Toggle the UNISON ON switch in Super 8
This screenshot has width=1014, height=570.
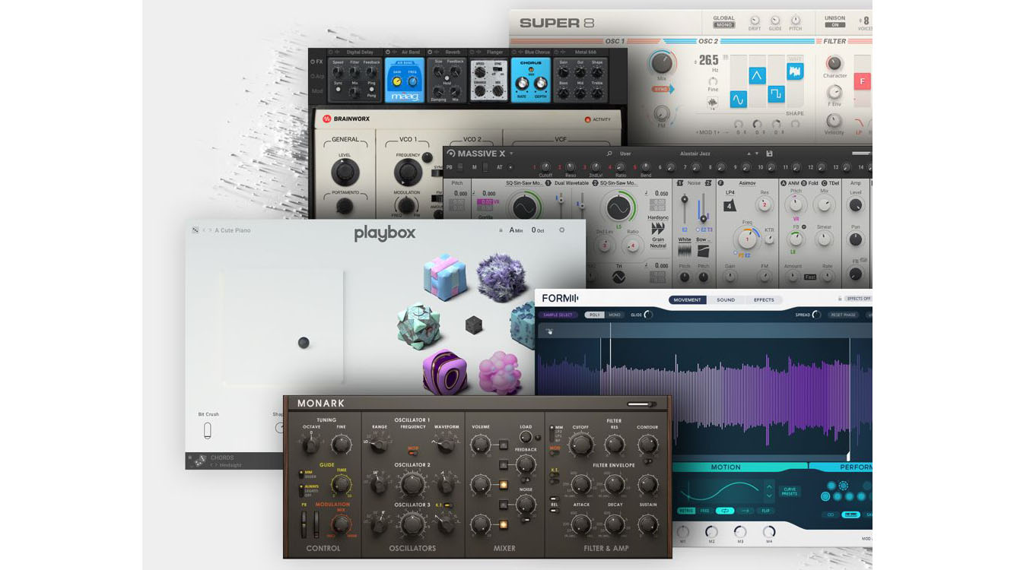point(834,25)
